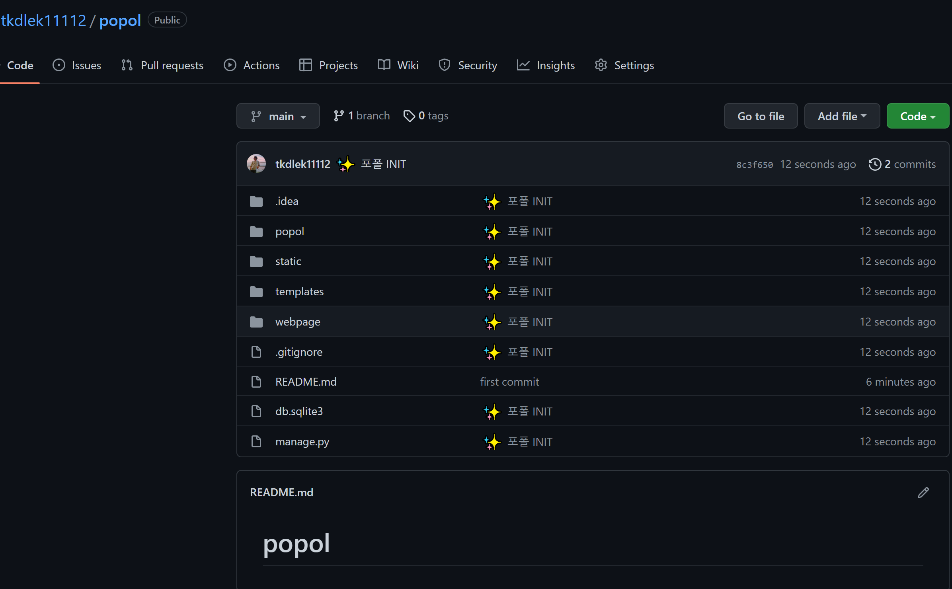
Task: Switch to the Projects tab
Action: (328, 65)
